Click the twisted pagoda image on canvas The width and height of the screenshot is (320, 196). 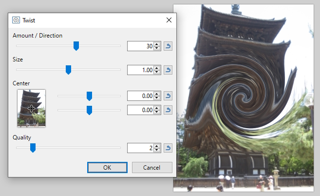(x=244, y=98)
